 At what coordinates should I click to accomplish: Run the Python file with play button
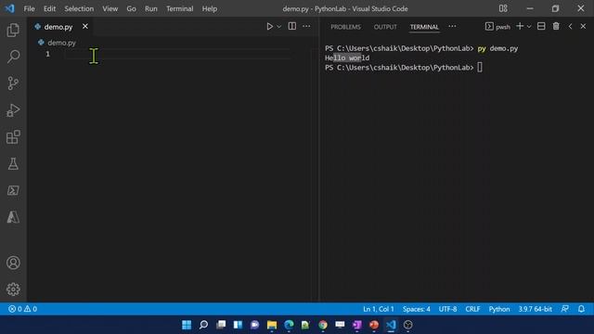pos(269,27)
